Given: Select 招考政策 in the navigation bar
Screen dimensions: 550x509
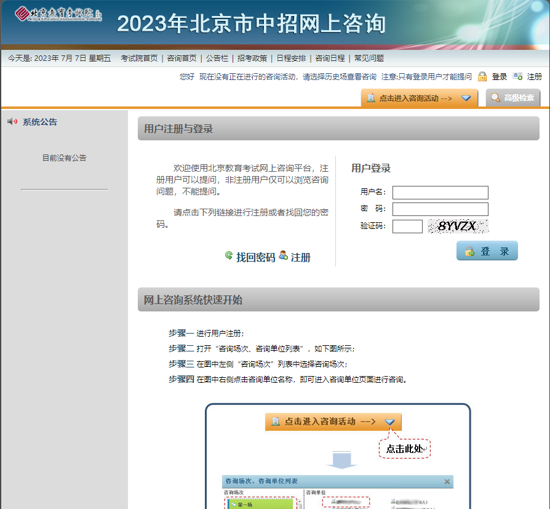Looking at the screenshot, I should 252,58.
